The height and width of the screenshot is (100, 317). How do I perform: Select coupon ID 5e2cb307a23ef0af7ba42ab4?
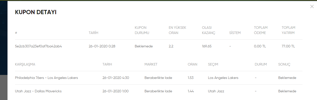coord(38,46)
